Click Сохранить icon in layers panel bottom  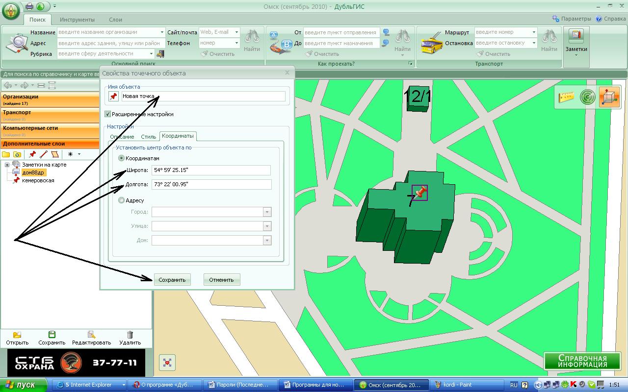(x=52, y=338)
